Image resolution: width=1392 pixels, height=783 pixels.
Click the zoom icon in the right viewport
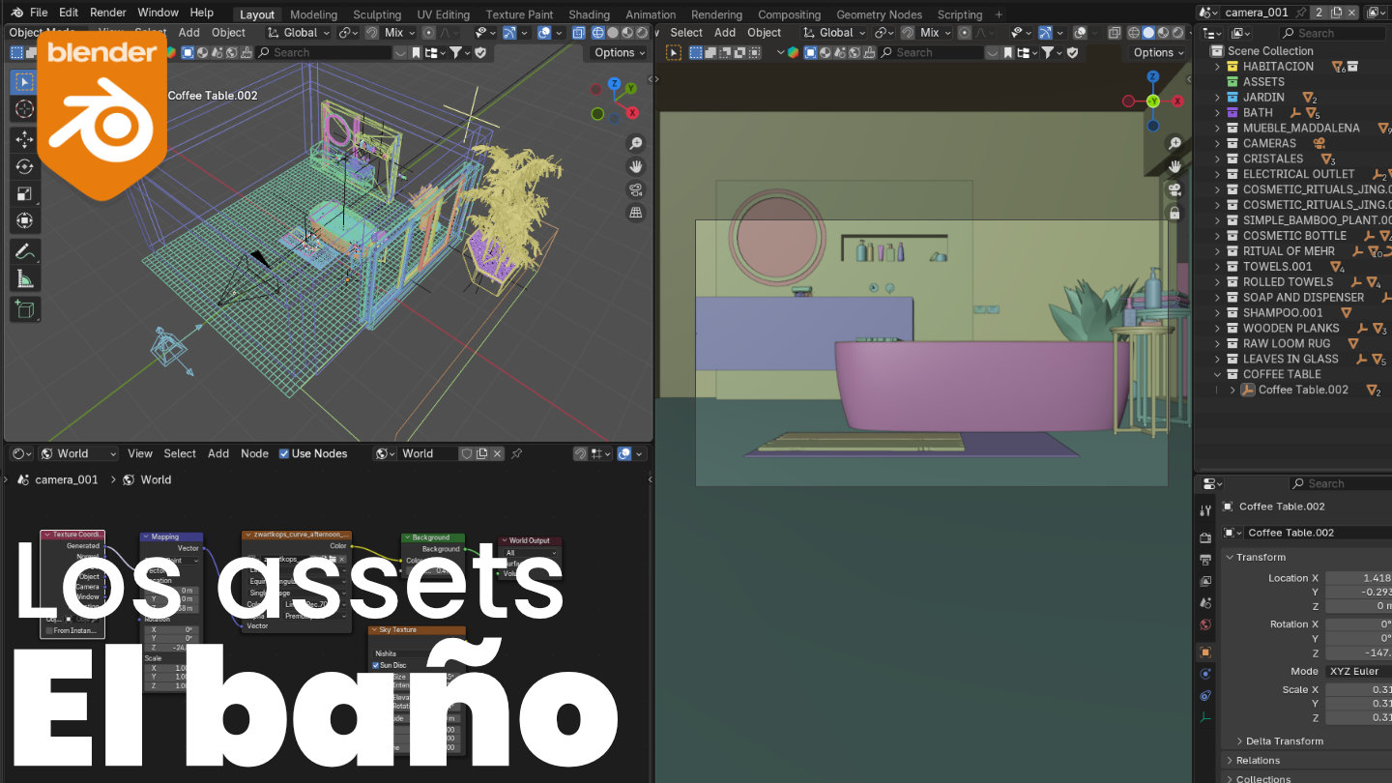1174,144
